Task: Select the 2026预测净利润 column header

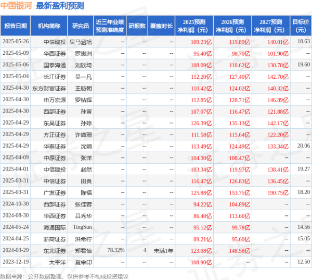Action: (x=232, y=25)
